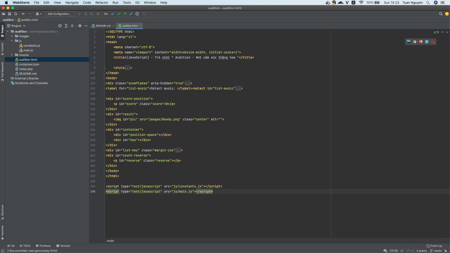Collapse the js folder
The image size is (450, 253).
point(12,41)
